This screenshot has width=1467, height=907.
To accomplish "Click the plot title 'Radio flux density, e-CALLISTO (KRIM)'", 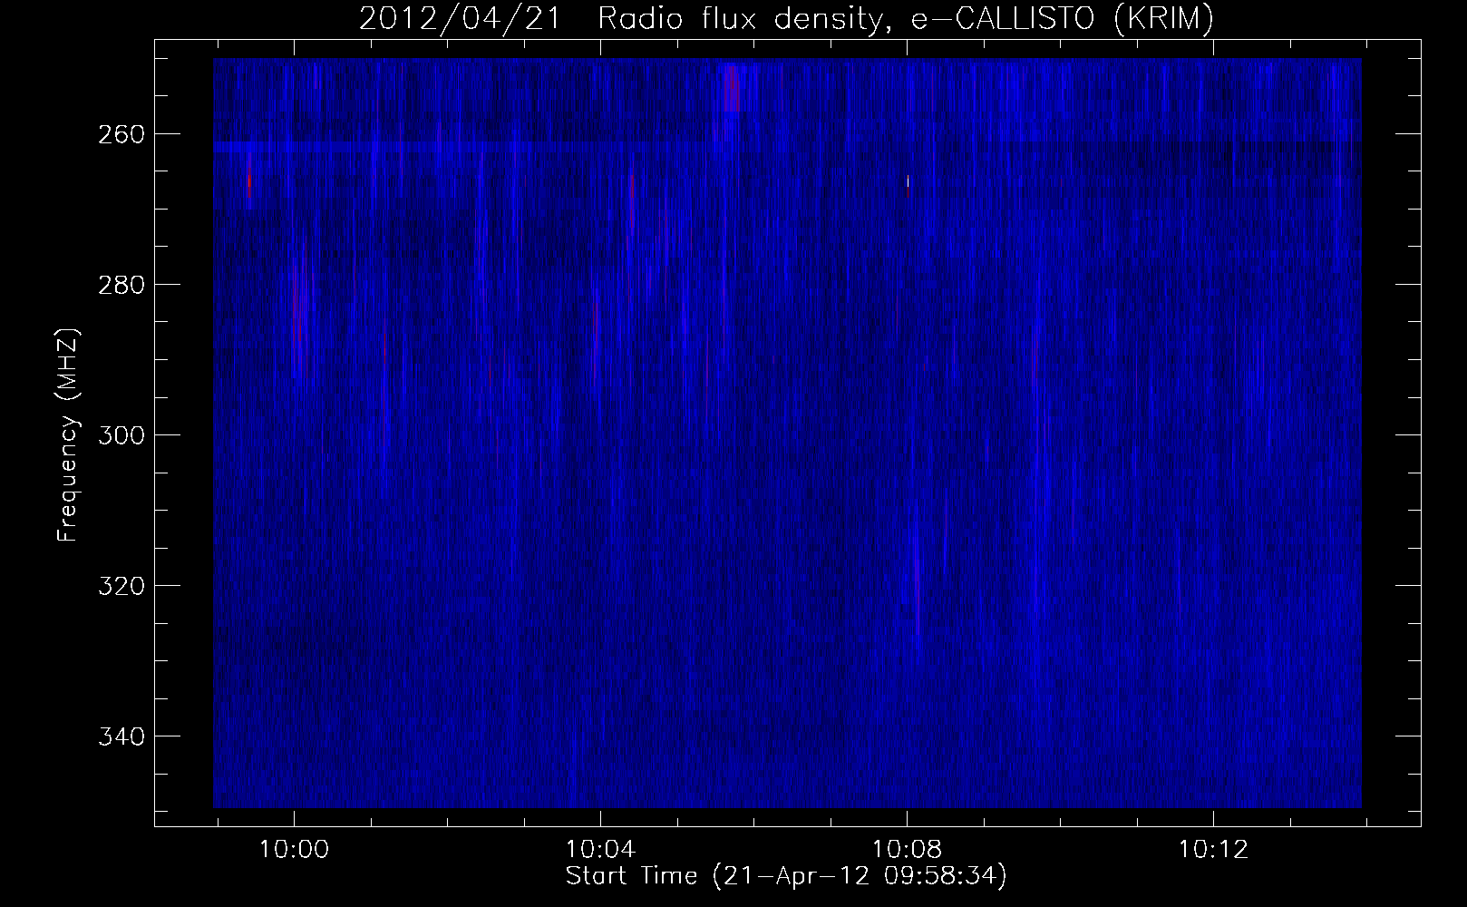I will click(905, 19).
